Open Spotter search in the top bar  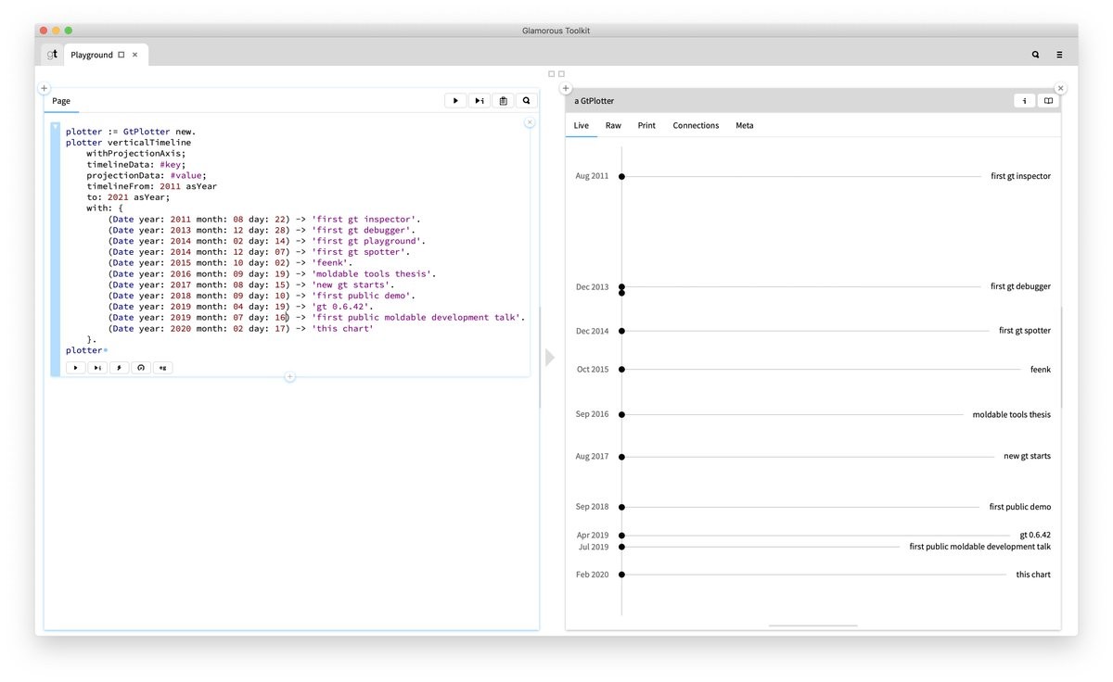coord(1035,55)
